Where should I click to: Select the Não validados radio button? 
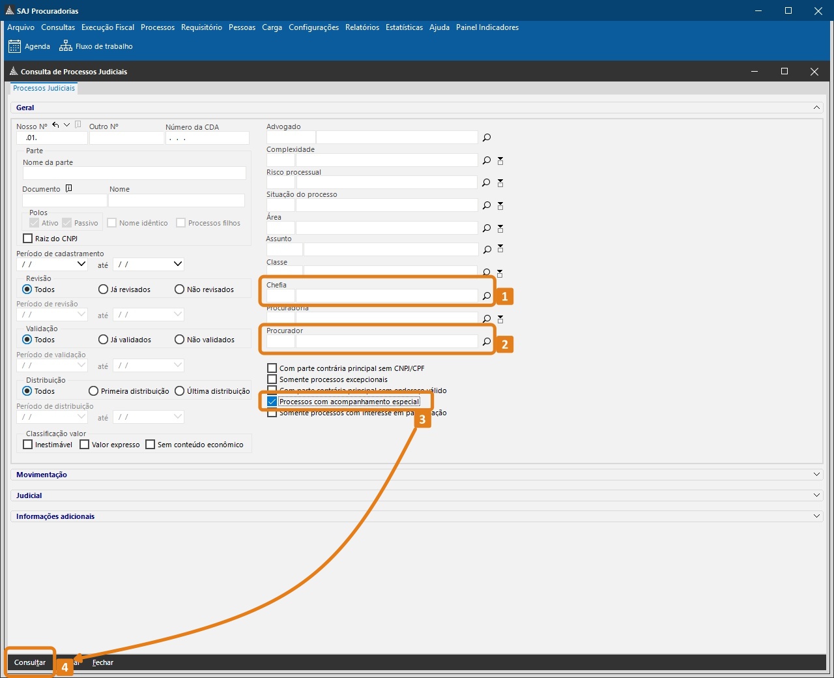[x=179, y=340]
